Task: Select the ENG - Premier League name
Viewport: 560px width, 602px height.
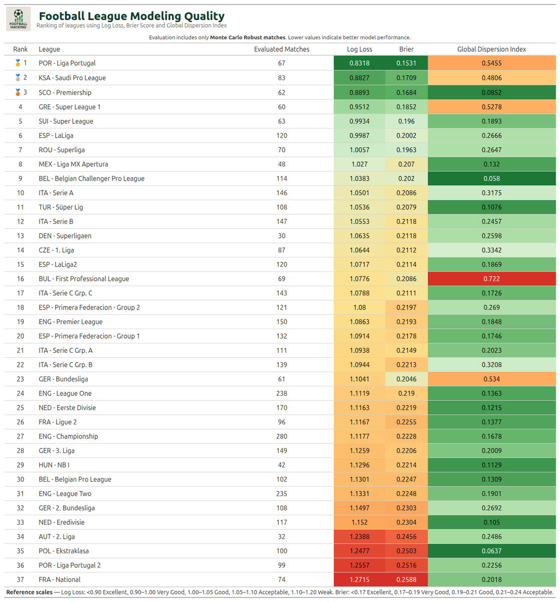Action: point(71,322)
